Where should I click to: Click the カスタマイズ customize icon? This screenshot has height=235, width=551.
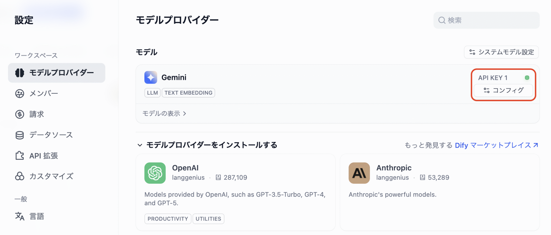click(19, 176)
